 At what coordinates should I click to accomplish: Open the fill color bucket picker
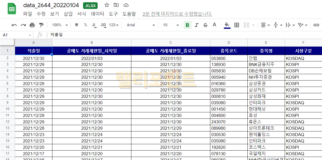(x=227, y=25)
